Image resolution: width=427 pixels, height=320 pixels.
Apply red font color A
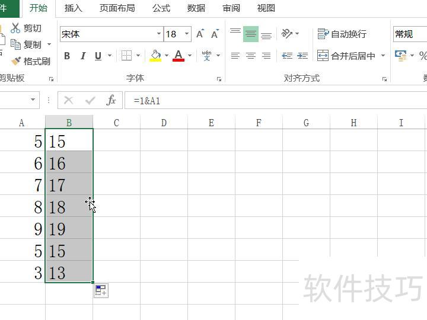[x=179, y=56]
